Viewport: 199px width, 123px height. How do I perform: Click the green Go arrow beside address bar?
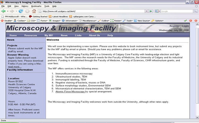tap(151, 11)
